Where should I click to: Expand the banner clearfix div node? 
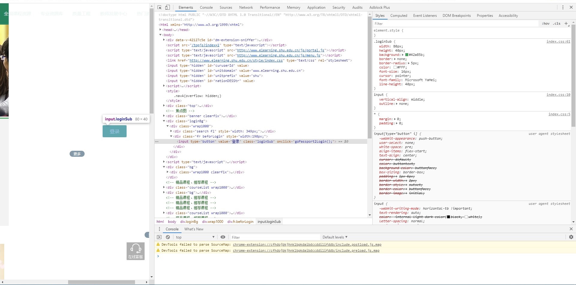pos(164,116)
